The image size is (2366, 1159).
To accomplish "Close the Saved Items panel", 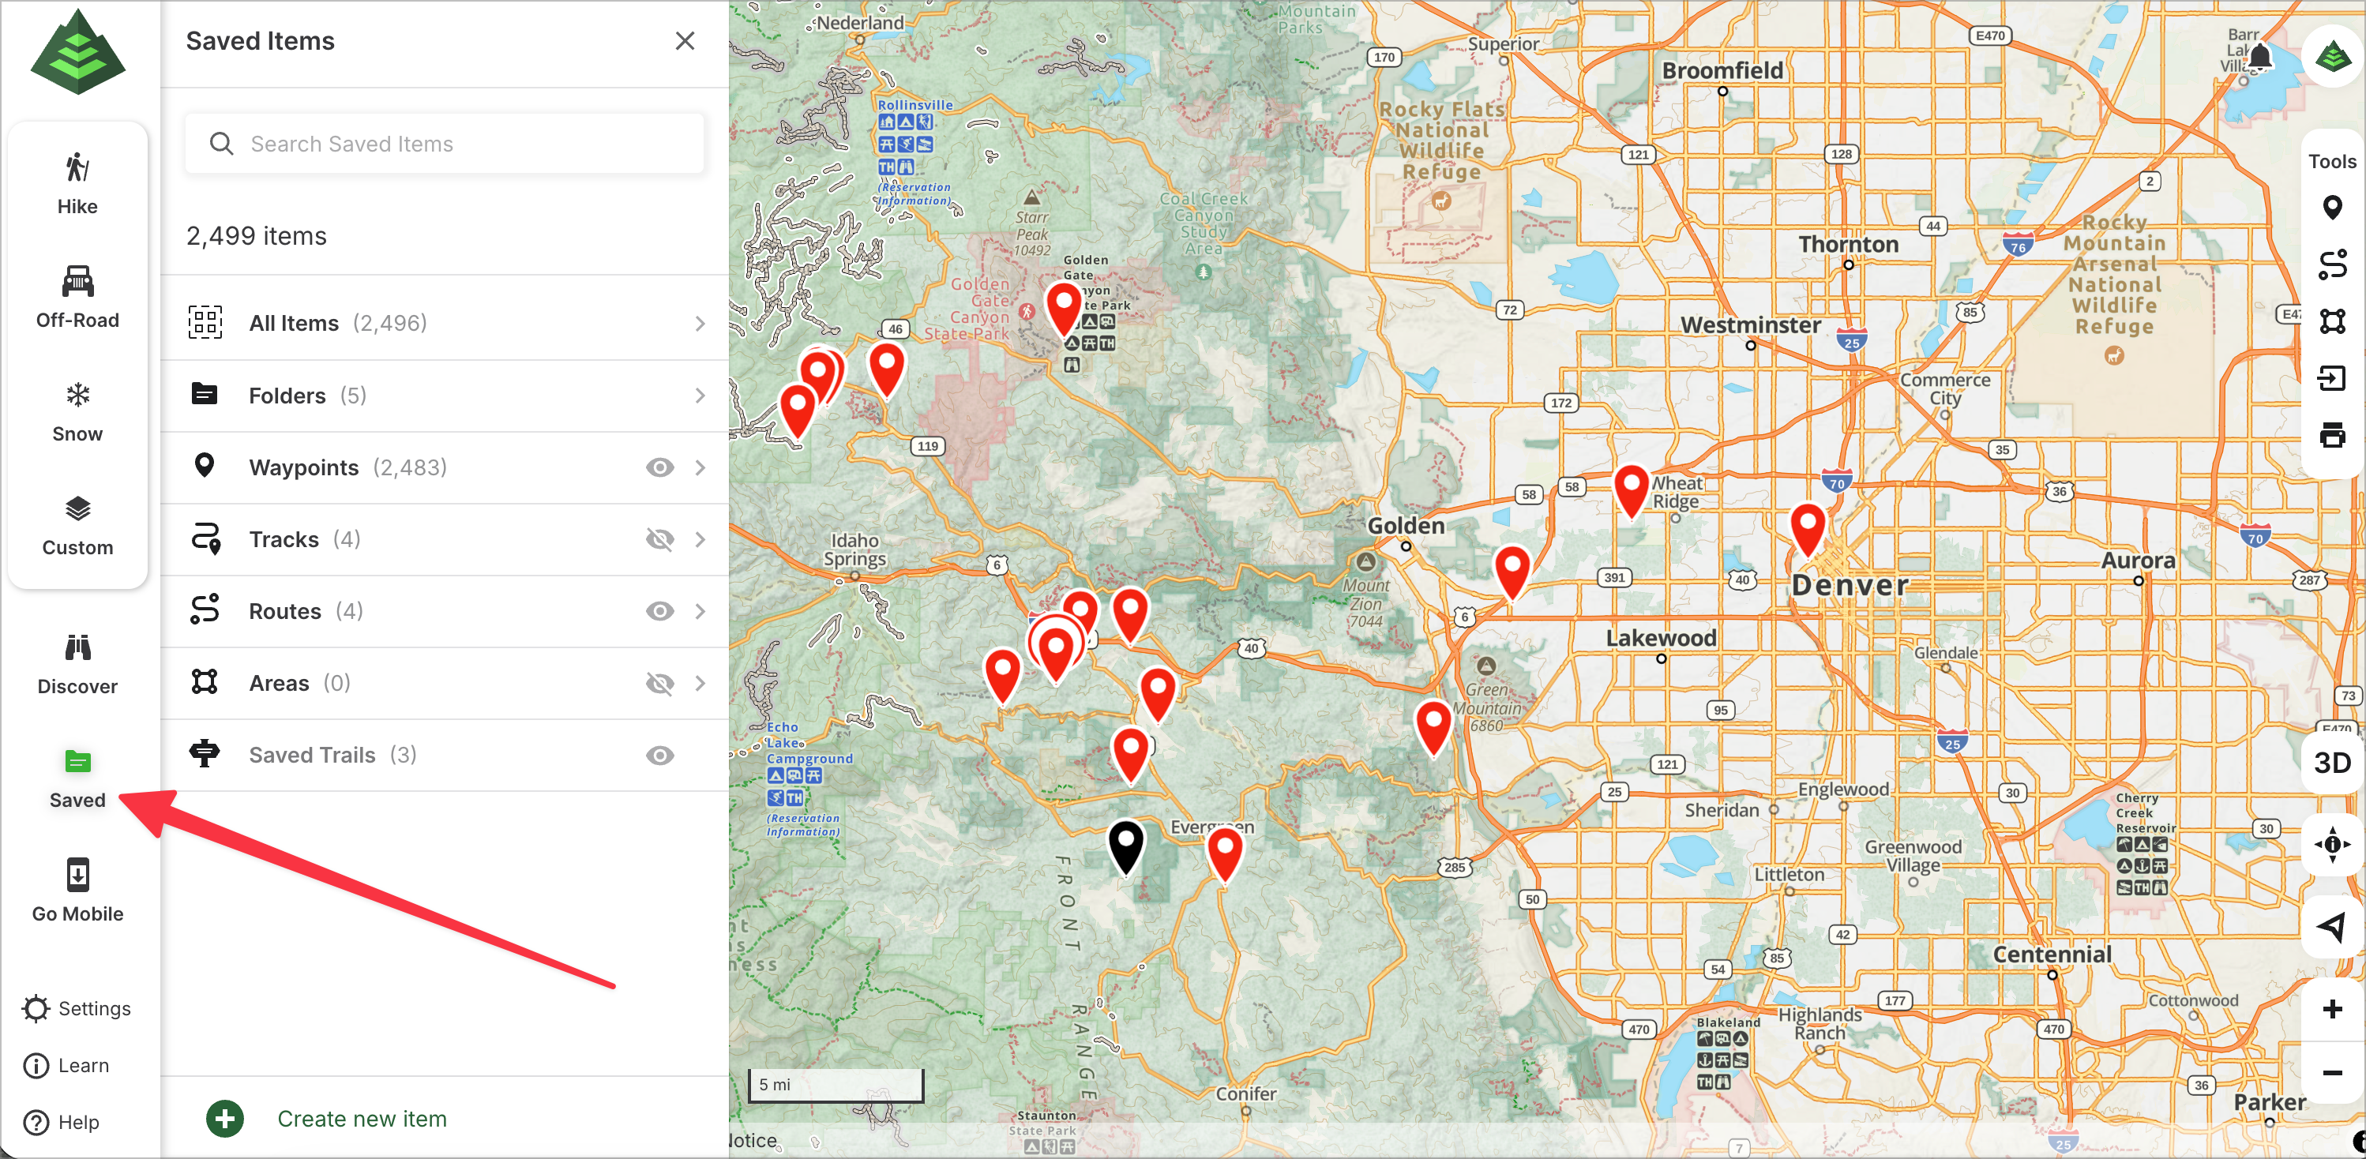I will tap(684, 40).
